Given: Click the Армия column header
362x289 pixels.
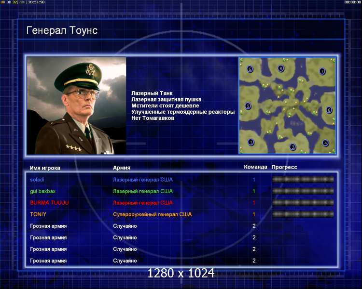Looking at the screenshot, I should pos(122,168).
